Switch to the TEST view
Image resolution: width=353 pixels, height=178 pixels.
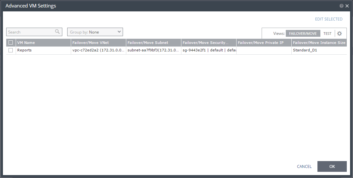click(x=327, y=34)
